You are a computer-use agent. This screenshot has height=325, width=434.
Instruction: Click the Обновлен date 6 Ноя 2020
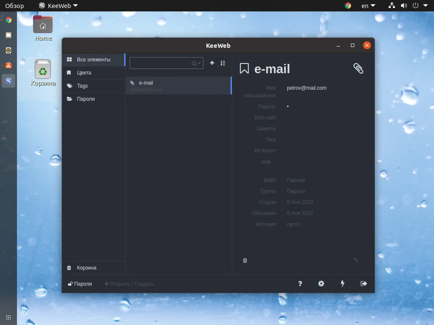(x=300, y=213)
